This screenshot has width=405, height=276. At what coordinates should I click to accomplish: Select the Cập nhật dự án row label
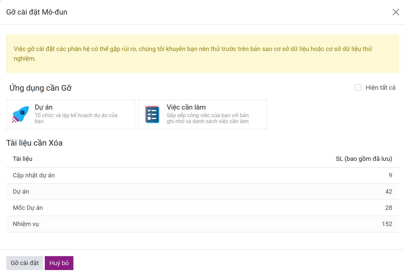34,175
